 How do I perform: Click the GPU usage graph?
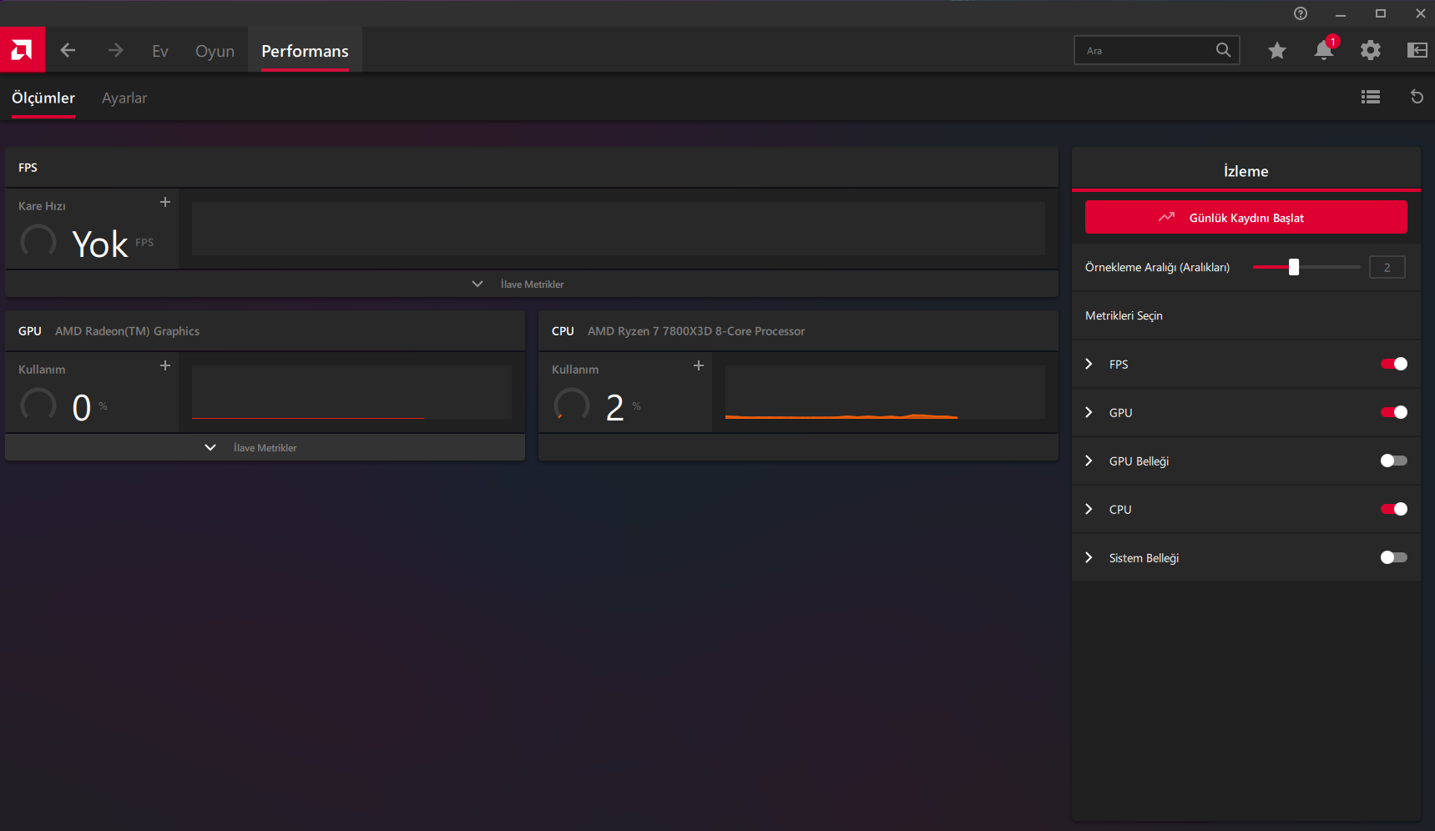pyautogui.click(x=351, y=392)
